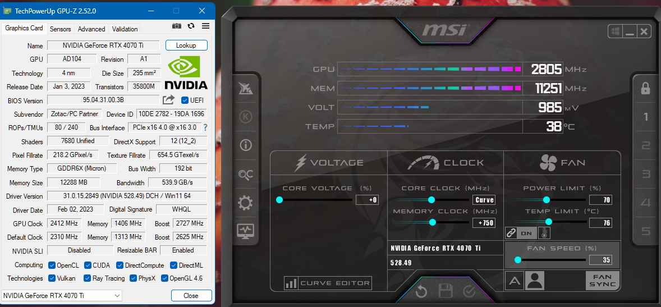The height and width of the screenshot is (307, 661).
Task: Toggle power and temp limit link
Action: pyautogui.click(x=511, y=233)
